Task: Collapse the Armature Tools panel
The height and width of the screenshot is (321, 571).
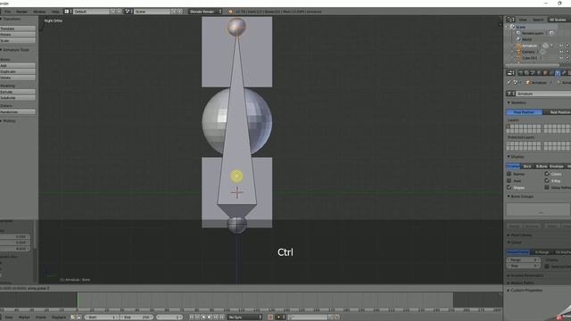Action: point(14,50)
